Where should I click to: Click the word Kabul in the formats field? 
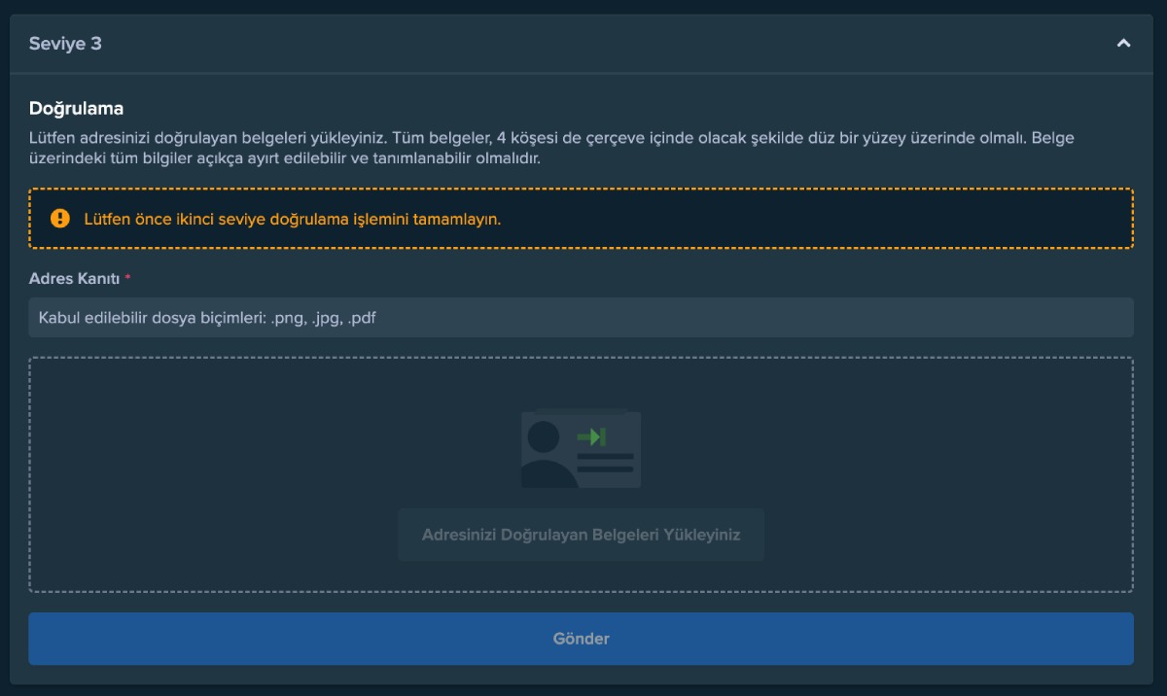pos(57,318)
